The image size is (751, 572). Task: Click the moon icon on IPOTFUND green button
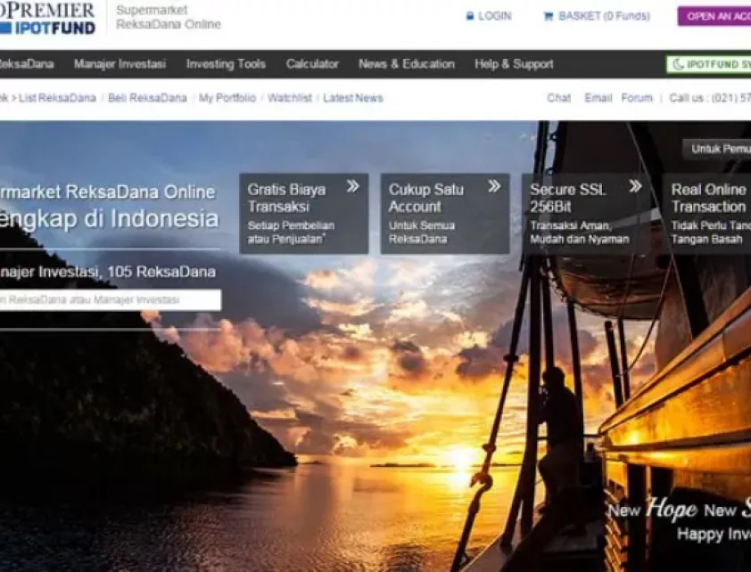click(x=679, y=64)
